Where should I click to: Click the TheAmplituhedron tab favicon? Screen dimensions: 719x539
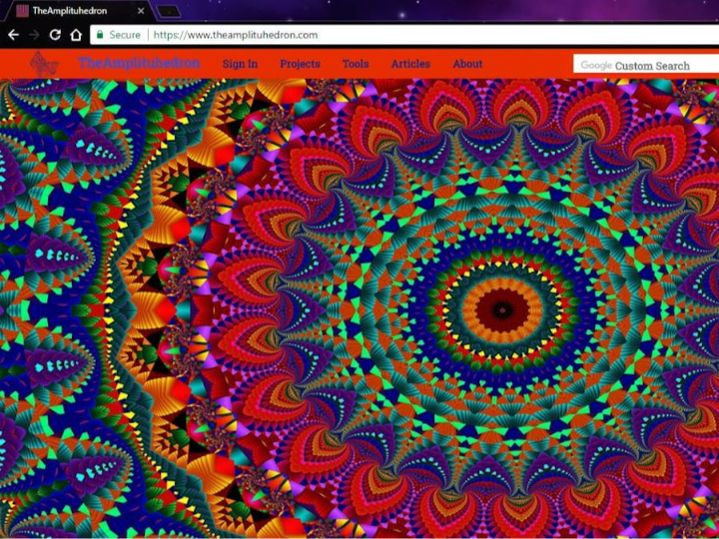[18, 11]
